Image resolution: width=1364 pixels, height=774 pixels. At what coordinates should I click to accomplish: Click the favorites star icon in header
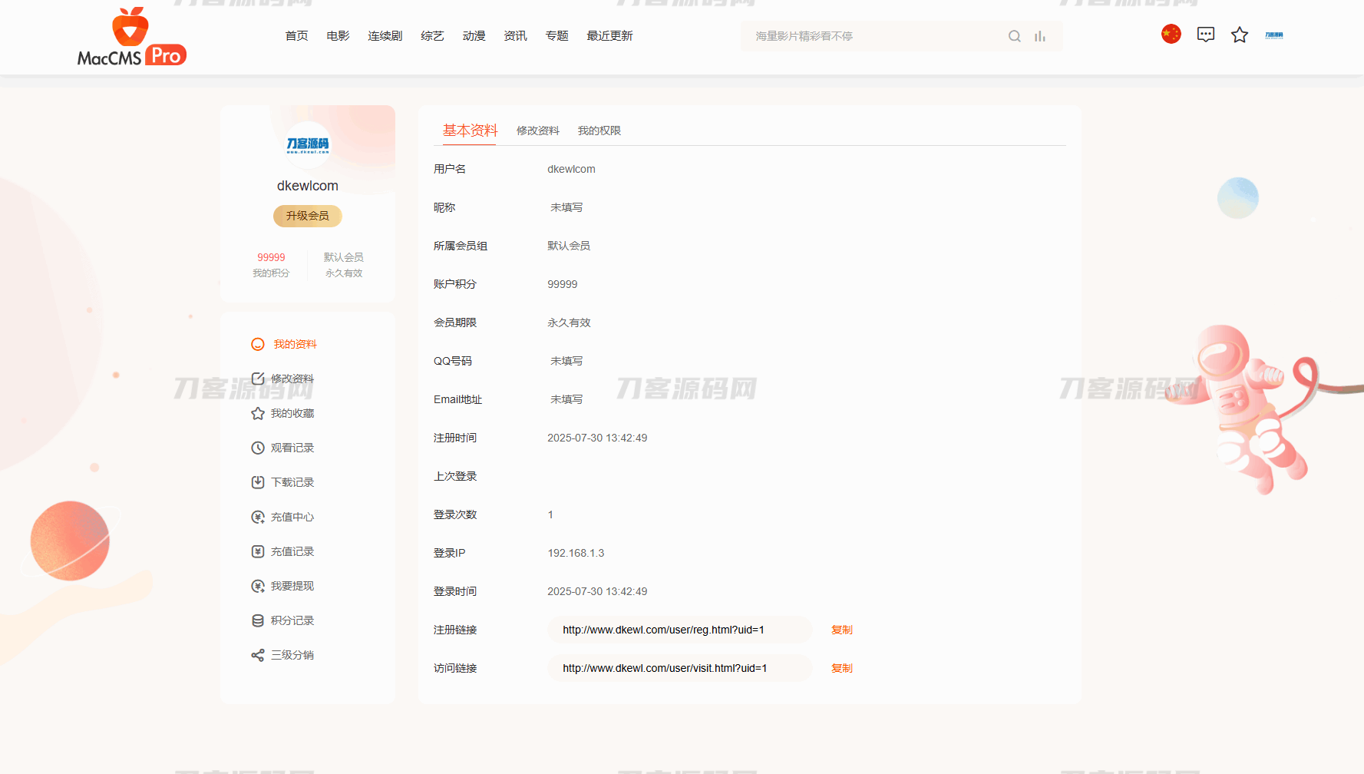tap(1240, 35)
